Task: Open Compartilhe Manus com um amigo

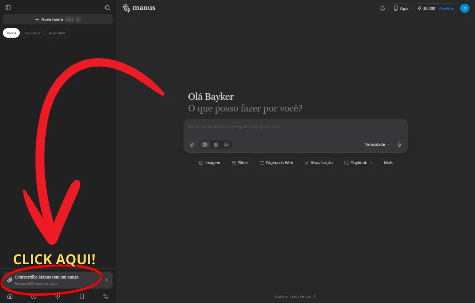Action: point(58,280)
